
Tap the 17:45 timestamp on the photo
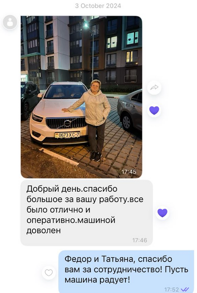tap(129, 172)
